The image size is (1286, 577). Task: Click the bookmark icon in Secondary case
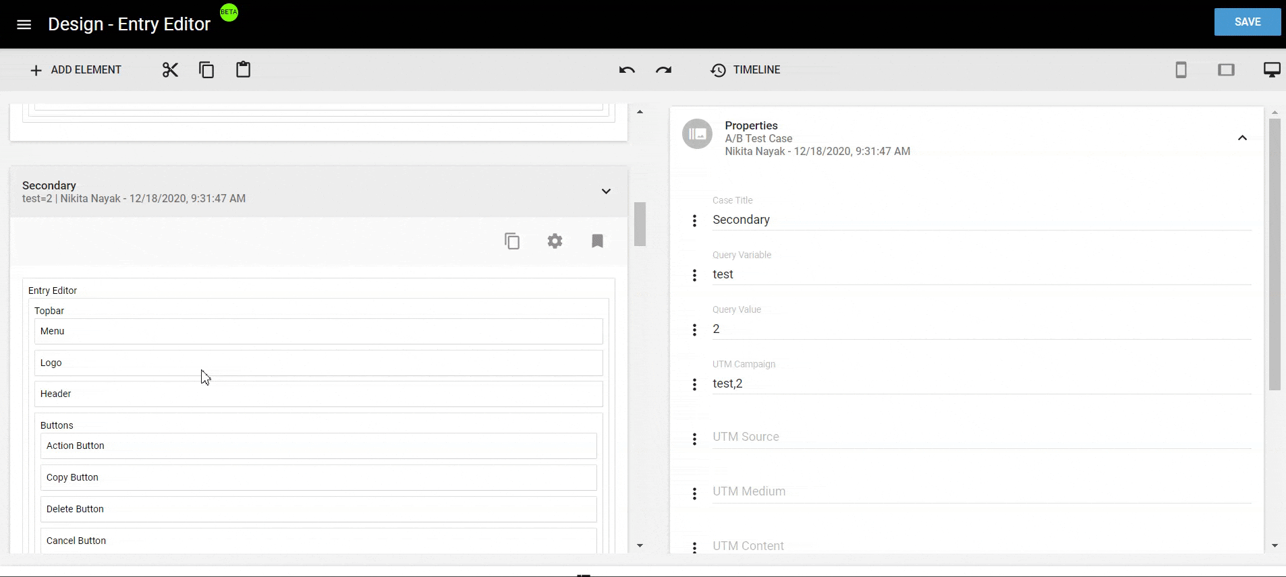click(597, 241)
